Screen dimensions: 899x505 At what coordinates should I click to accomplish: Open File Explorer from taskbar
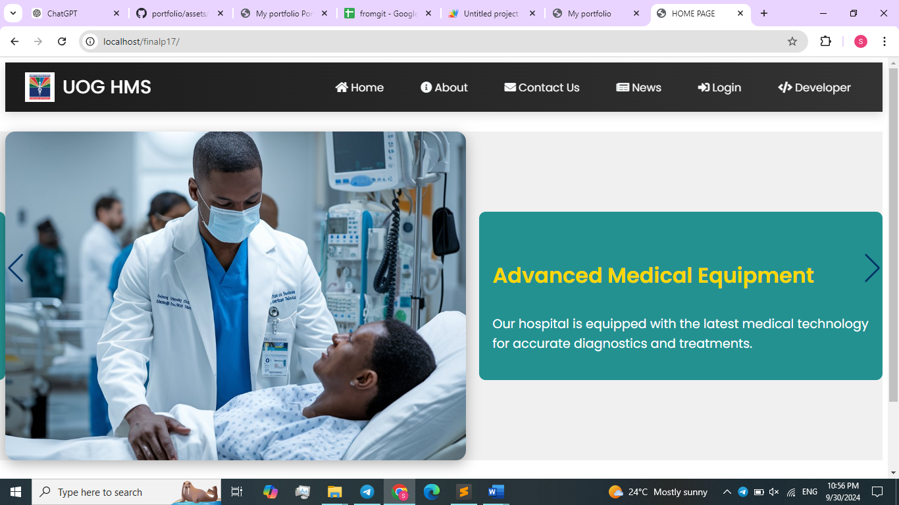(x=335, y=492)
